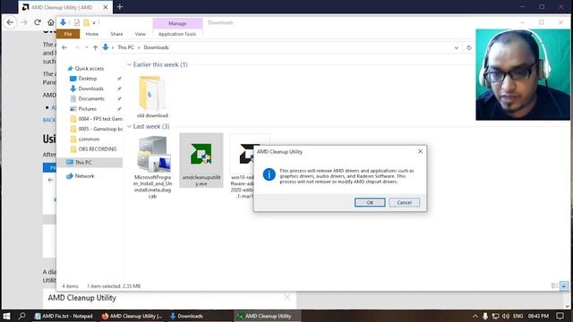Viewport: 573px width, 322px height.
Task: Collapse the Earlier this week group
Action: [x=129, y=64]
